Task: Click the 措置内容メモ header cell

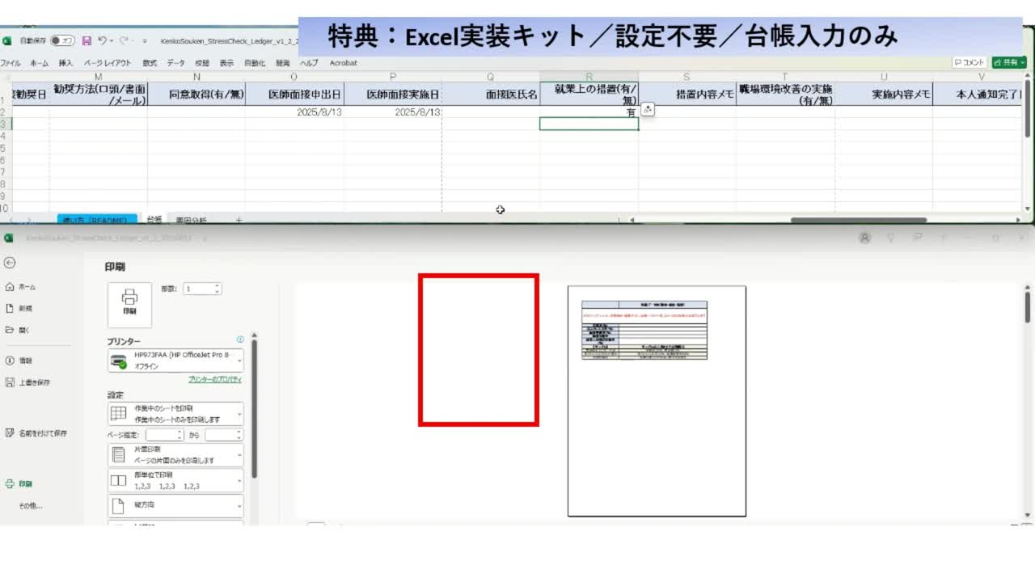Action: point(686,94)
